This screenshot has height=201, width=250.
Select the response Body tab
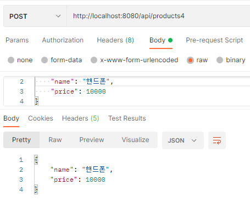click(12, 118)
